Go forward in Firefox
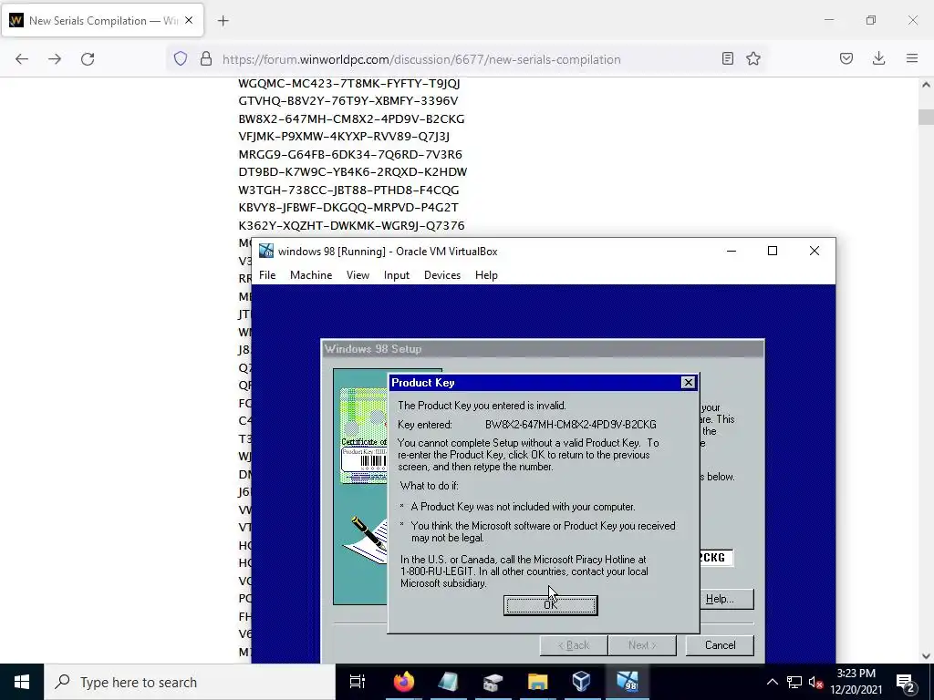Image resolution: width=934 pixels, height=700 pixels. point(55,59)
